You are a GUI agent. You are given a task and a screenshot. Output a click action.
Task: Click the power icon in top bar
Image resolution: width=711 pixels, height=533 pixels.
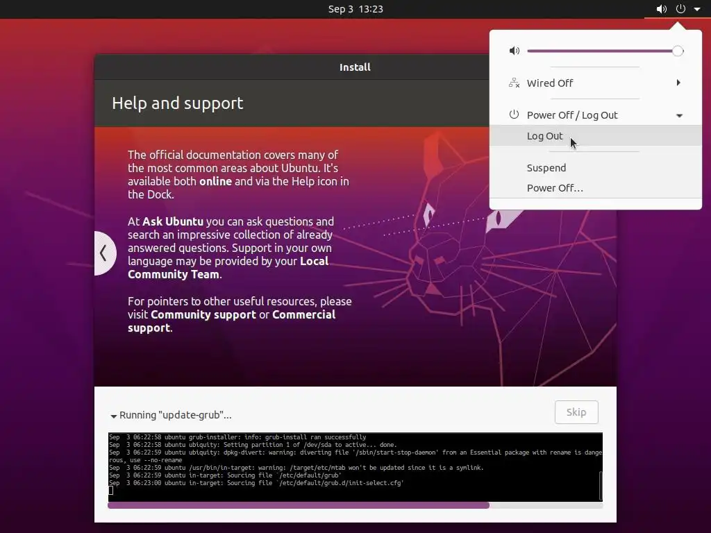[x=680, y=8]
